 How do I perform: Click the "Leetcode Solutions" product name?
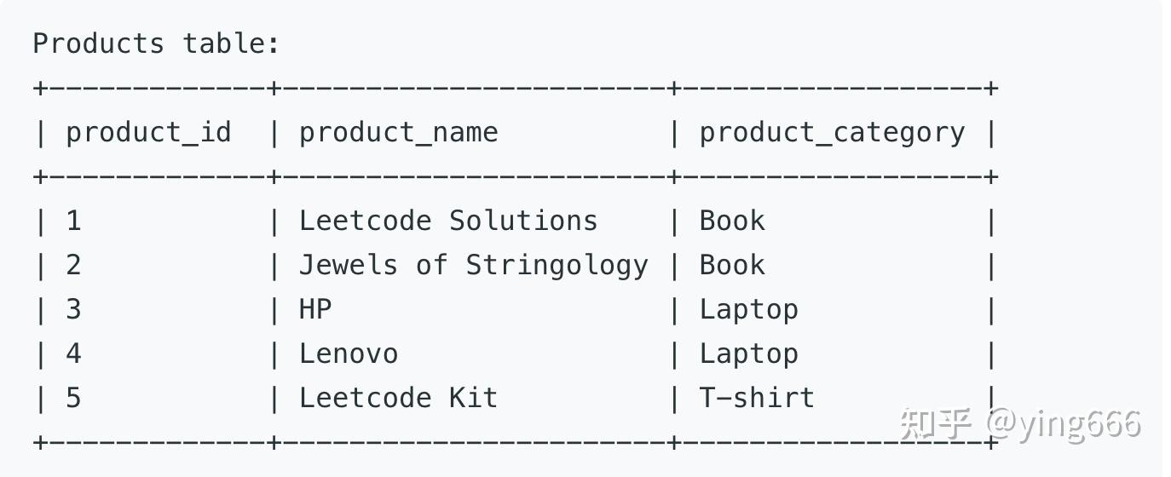(x=448, y=221)
